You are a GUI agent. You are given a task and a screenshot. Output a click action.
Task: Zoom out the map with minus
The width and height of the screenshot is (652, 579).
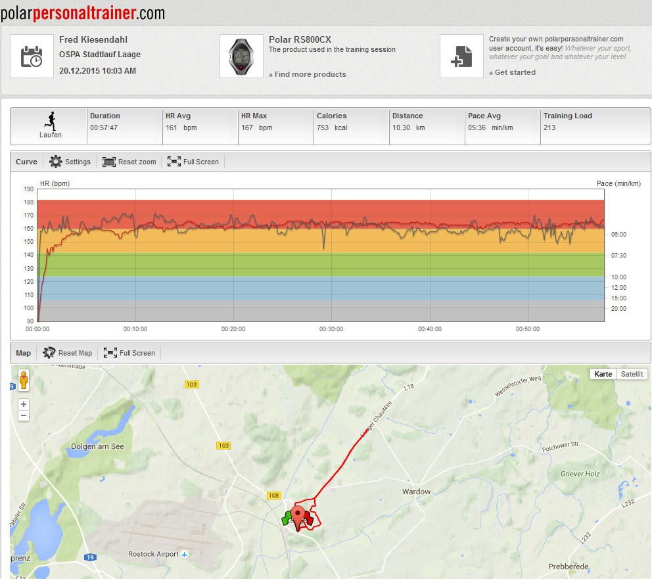[24, 415]
